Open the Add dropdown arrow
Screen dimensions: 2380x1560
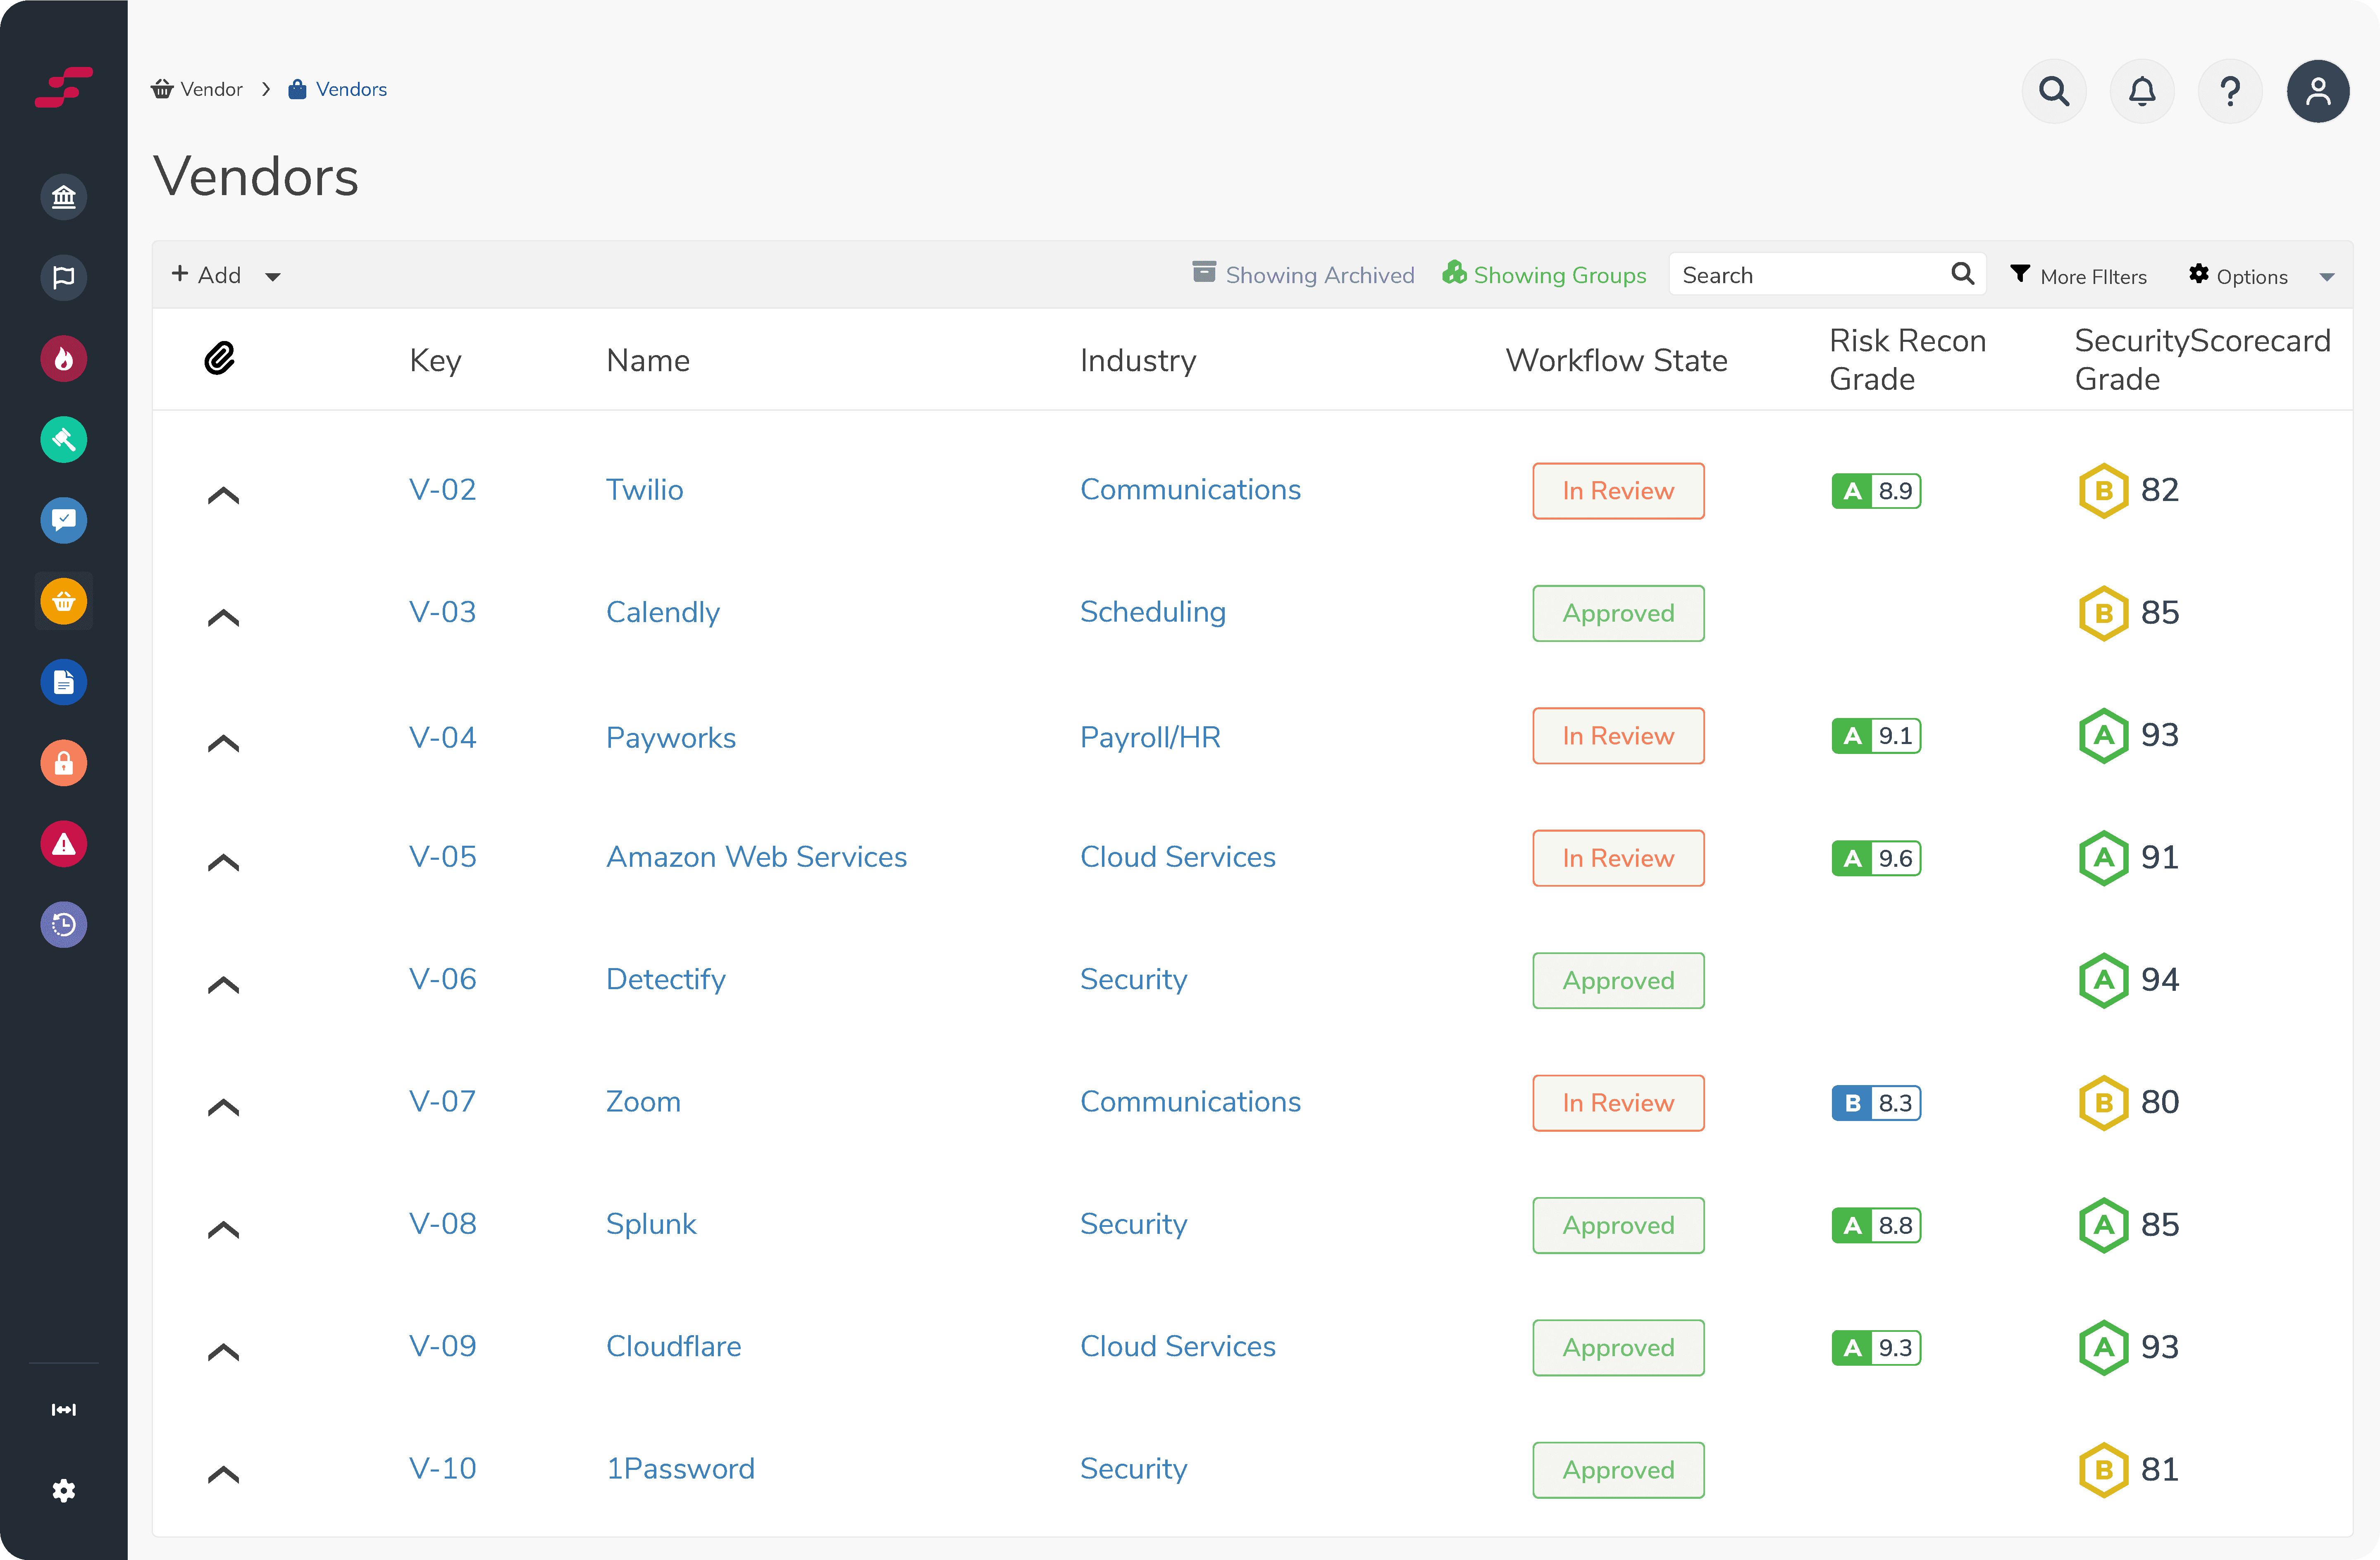pos(272,277)
